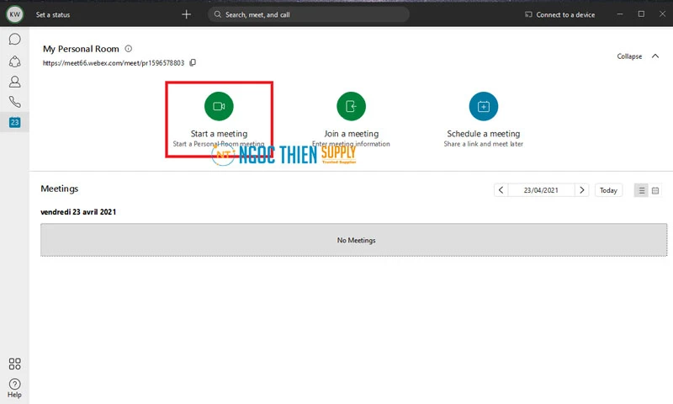673x404 pixels.
Task: Click the Join a meeting label
Action: tap(351, 134)
